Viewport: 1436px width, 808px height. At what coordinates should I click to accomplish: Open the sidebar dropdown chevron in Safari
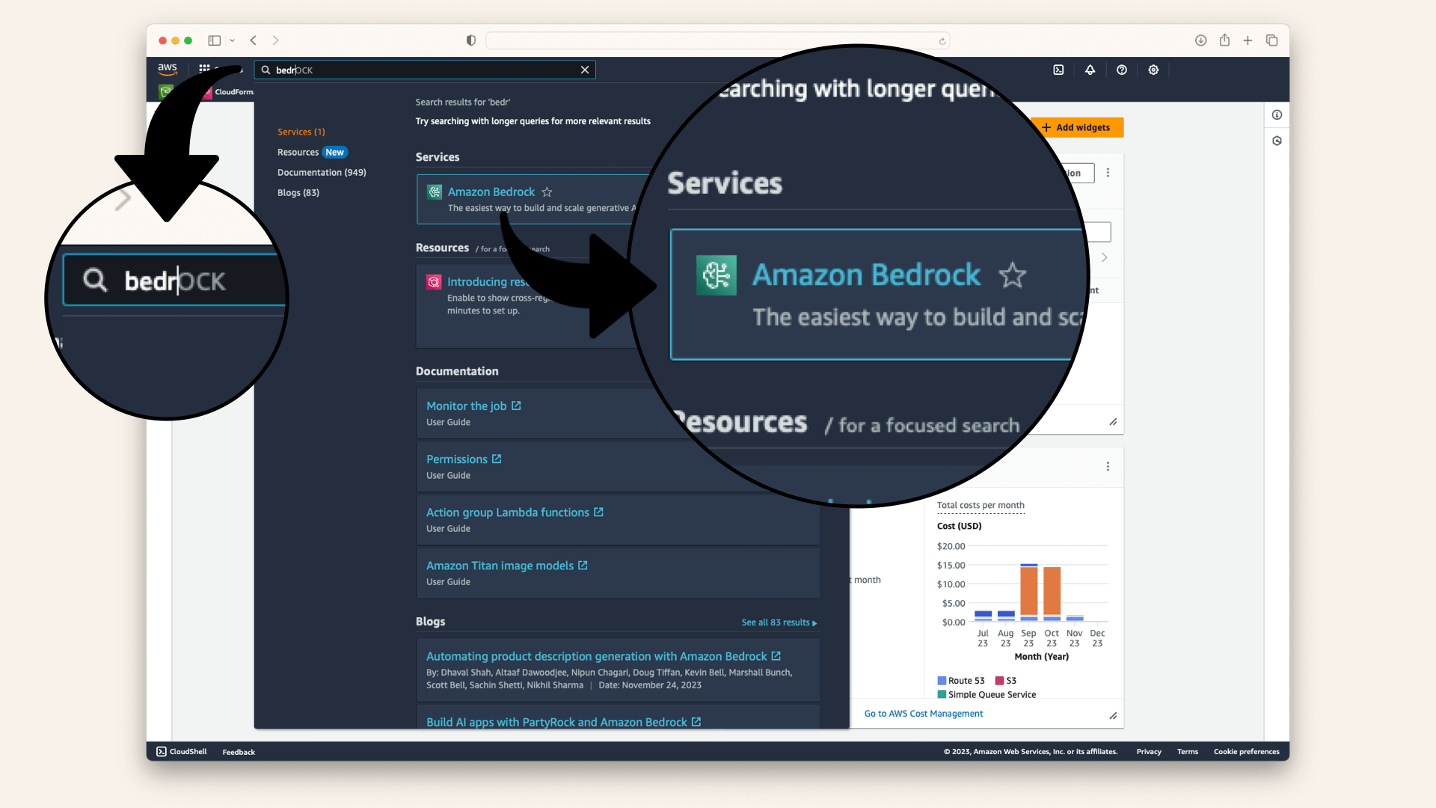tap(232, 40)
